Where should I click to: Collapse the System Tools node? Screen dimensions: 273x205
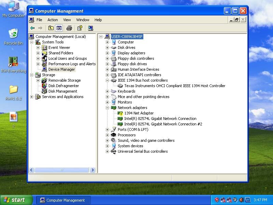pyautogui.click(x=31, y=42)
